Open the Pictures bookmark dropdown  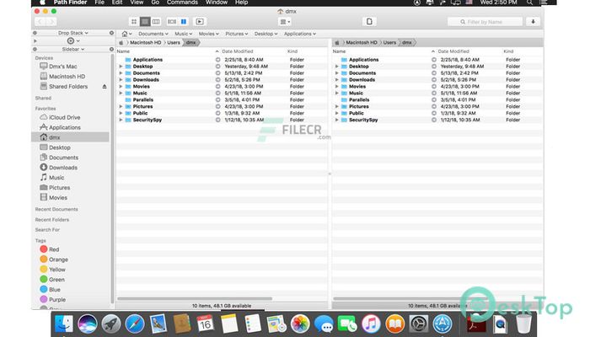coord(236,34)
